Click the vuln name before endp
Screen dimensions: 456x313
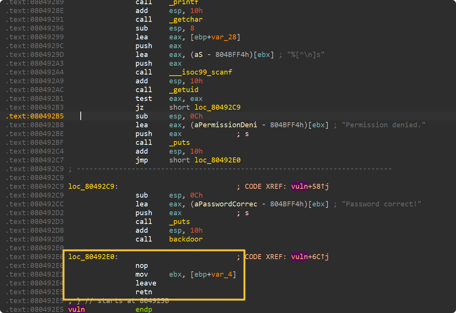tap(77, 310)
